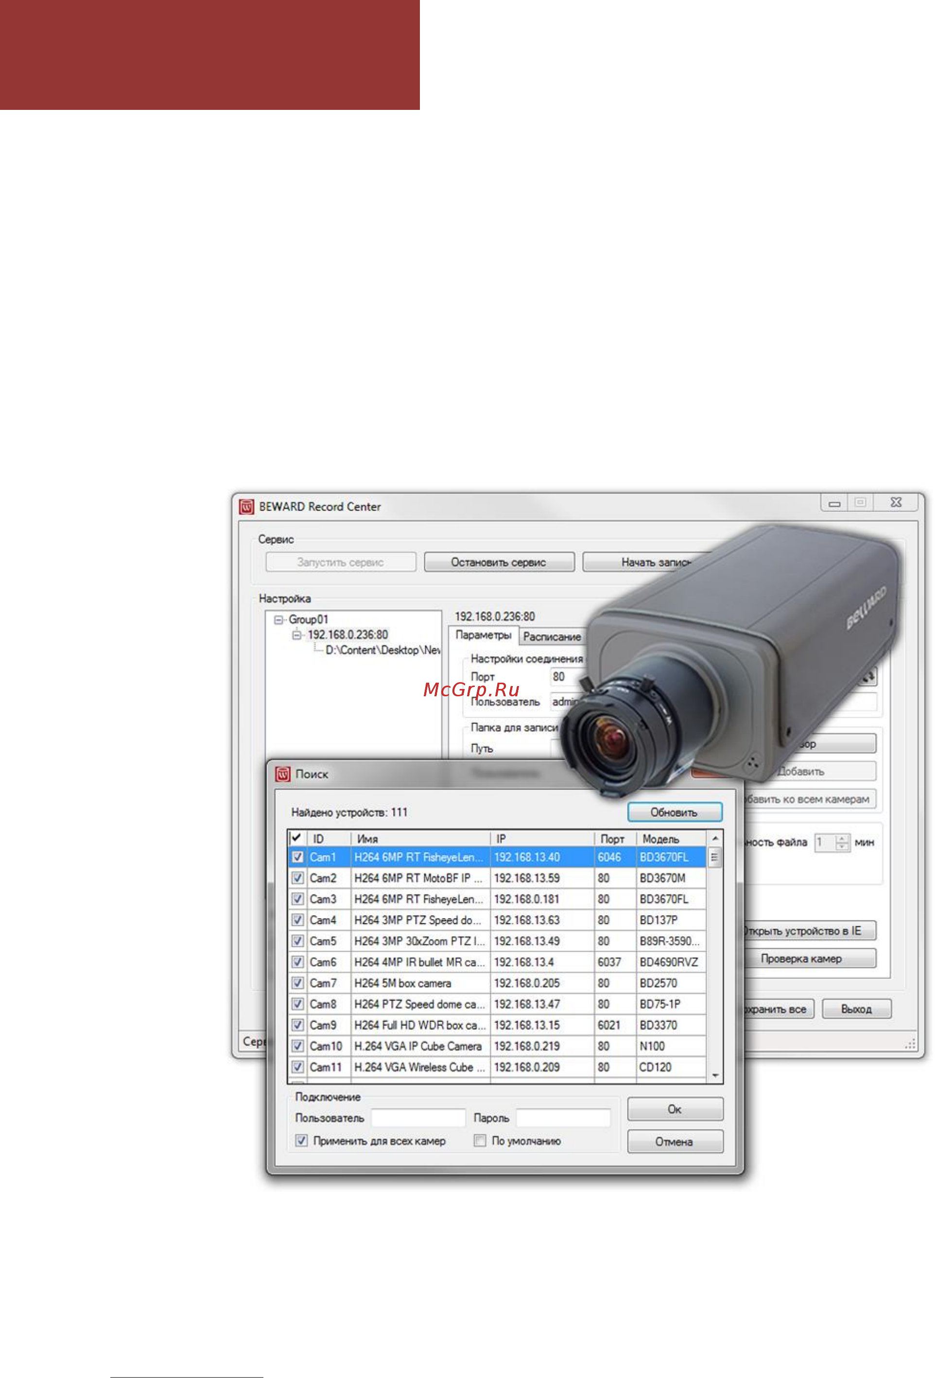Image resolution: width=937 pixels, height=1378 pixels.
Task: Click the device list scrollbar thumb
Action: coord(715,857)
